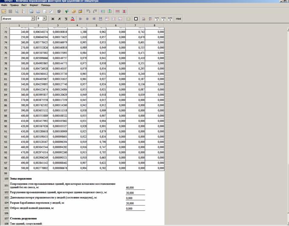Click the Undo arrow icon
The image size is (289, 226).
(x=88, y=11)
